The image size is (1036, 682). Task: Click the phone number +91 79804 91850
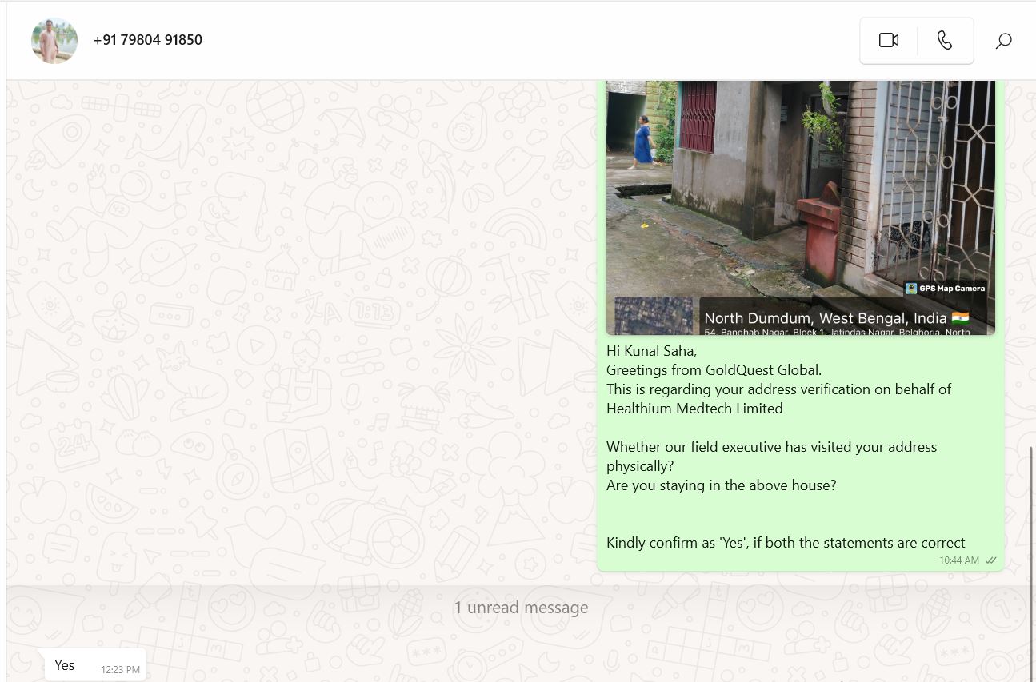pos(148,40)
